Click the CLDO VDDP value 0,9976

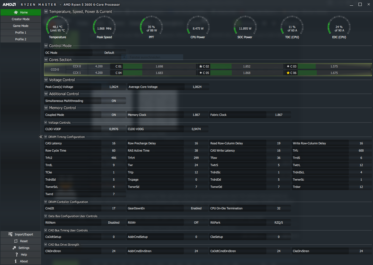114,129
